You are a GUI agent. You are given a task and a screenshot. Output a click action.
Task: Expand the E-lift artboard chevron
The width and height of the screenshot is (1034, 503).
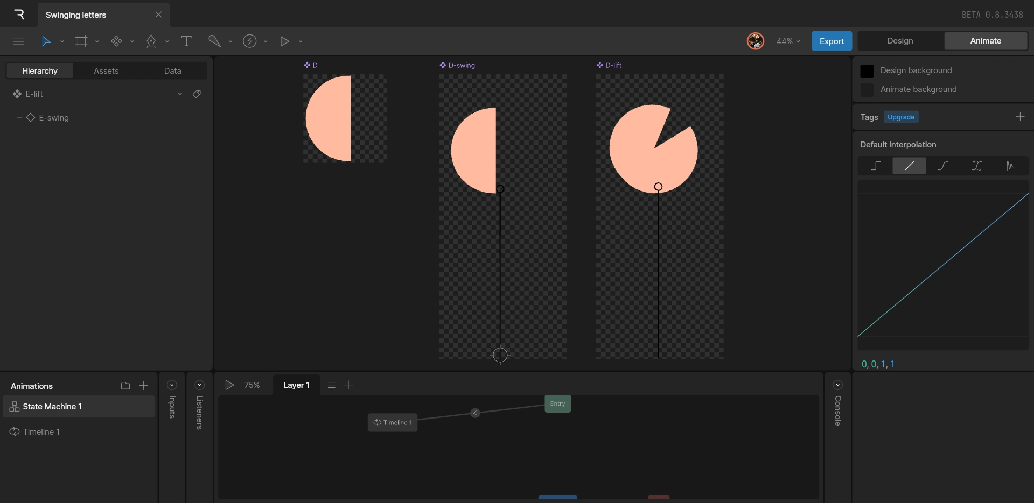[180, 94]
